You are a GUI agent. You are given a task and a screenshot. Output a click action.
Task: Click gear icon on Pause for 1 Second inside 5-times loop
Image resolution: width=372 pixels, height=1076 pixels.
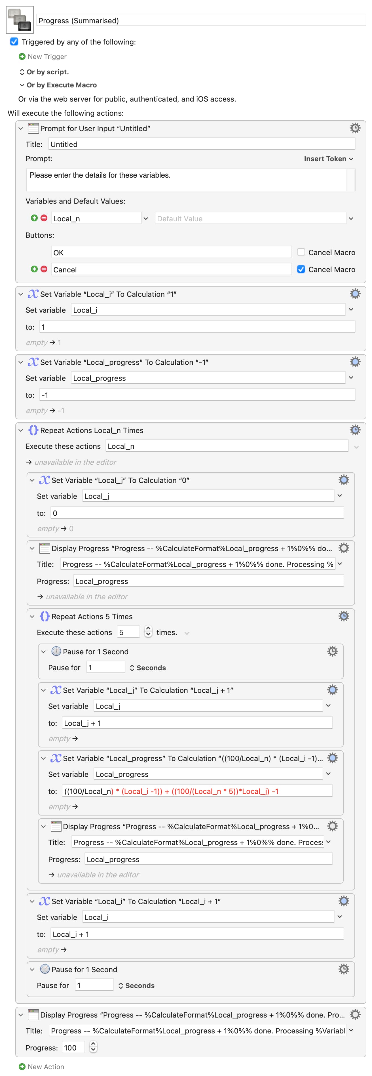[332, 651]
